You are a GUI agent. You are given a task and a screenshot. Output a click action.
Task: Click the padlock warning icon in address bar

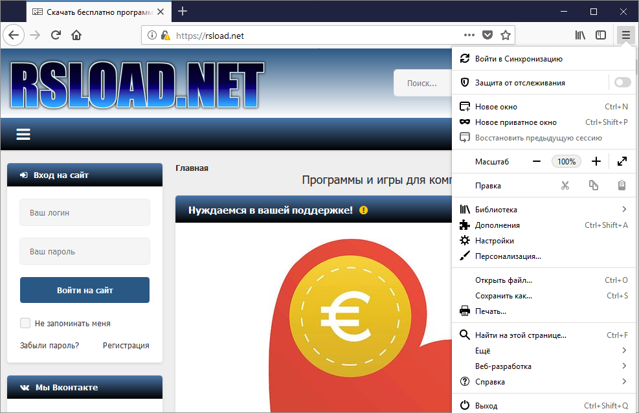165,36
